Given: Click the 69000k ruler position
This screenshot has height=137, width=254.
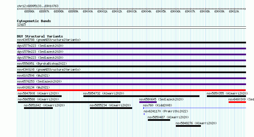Looking at the screenshot, I should tap(88, 11).
